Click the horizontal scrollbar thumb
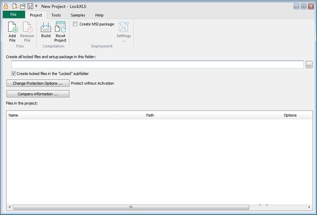 (x=131, y=207)
